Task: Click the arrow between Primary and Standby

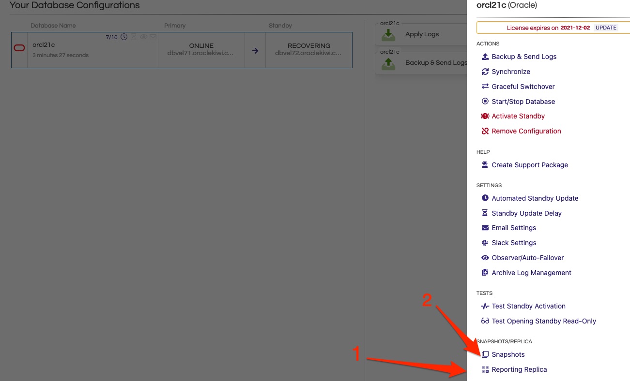Action: 255,50
